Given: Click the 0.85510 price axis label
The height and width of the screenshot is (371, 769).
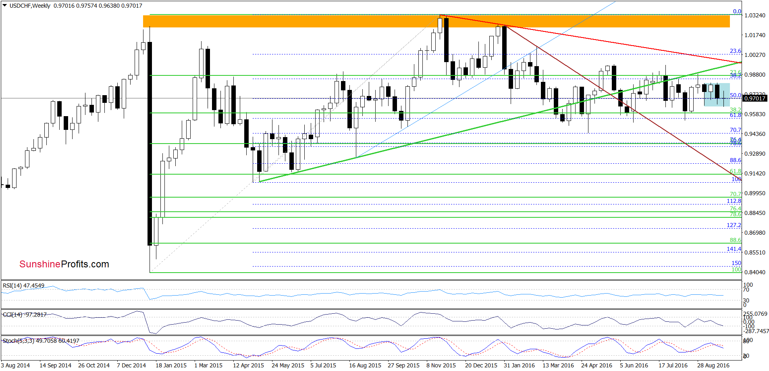Looking at the screenshot, I should pyautogui.click(x=754, y=252).
